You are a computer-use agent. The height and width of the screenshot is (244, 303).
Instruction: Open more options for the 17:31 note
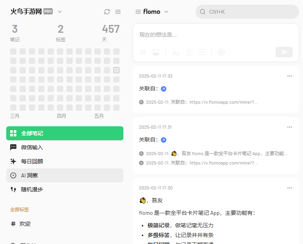pos(289,127)
